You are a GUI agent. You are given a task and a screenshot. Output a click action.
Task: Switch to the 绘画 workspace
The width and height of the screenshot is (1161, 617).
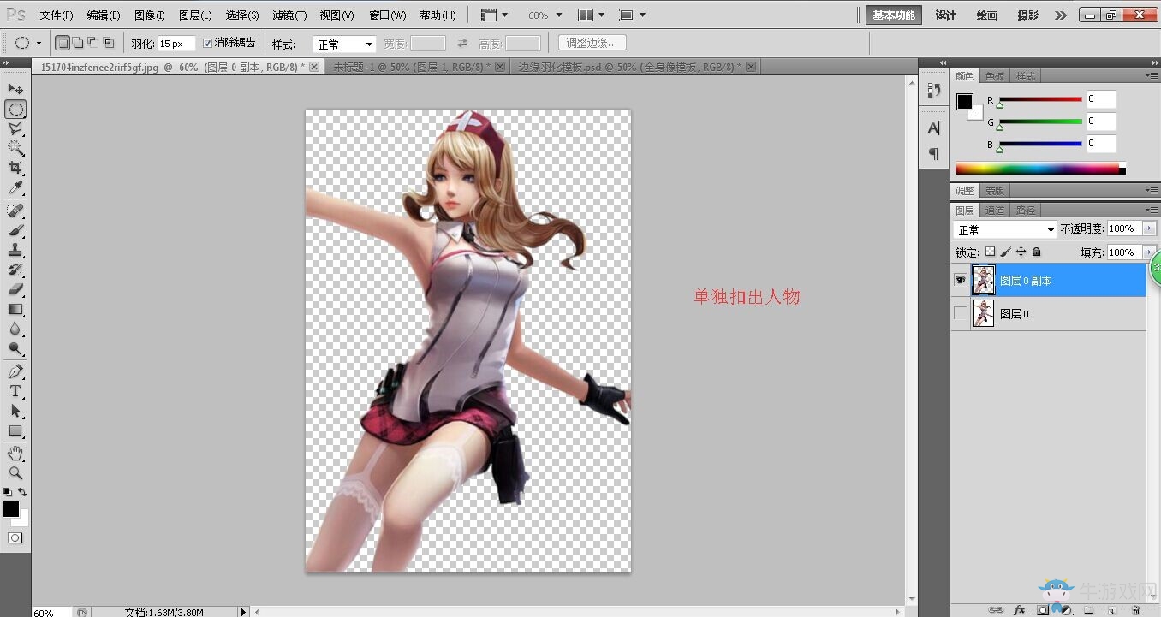(986, 15)
